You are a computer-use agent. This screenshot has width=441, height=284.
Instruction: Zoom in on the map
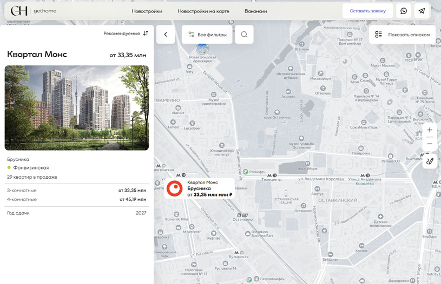[x=430, y=130]
